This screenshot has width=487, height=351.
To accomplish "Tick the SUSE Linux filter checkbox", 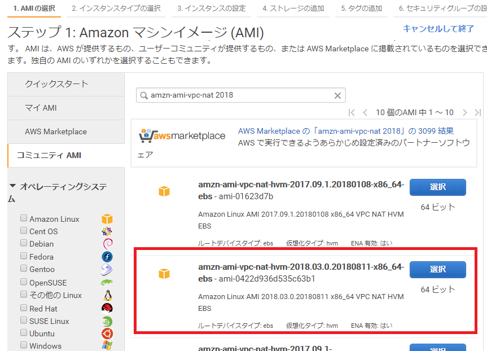I will tap(24, 321).
